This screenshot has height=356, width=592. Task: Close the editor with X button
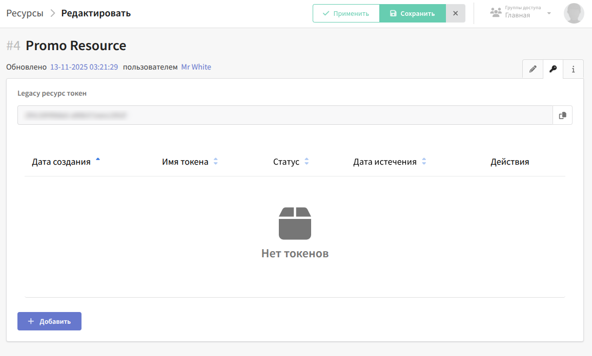[x=455, y=13]
